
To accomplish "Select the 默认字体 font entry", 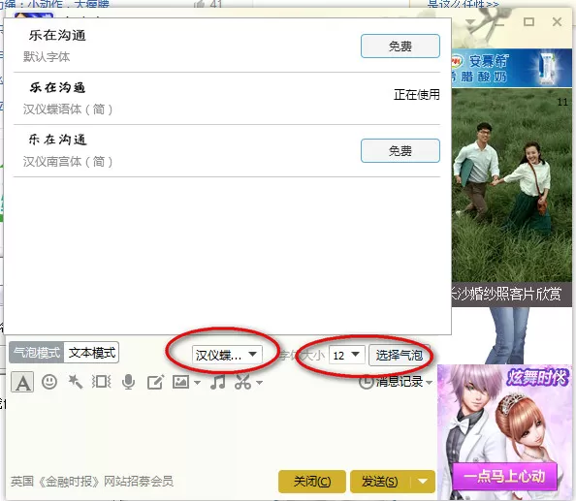I will tap(227, 46).
